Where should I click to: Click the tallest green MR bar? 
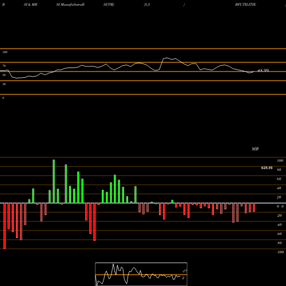tap(54, 181)
